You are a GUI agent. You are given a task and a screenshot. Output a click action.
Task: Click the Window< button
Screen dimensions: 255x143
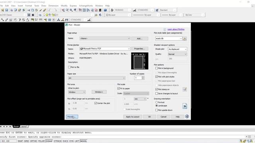coord(99,92)
